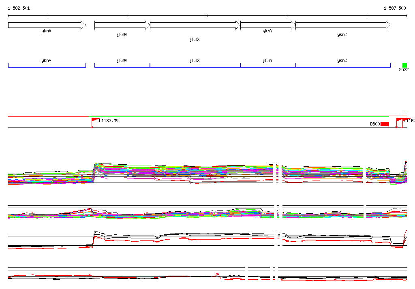415x289 pixels.
Task: Click the end coordinate 1 507 500
Action: (x=395, y=8)
